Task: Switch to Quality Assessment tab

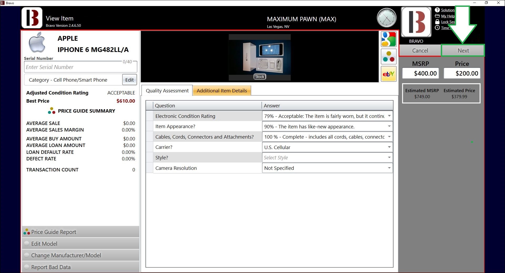Action: (167, 91)
